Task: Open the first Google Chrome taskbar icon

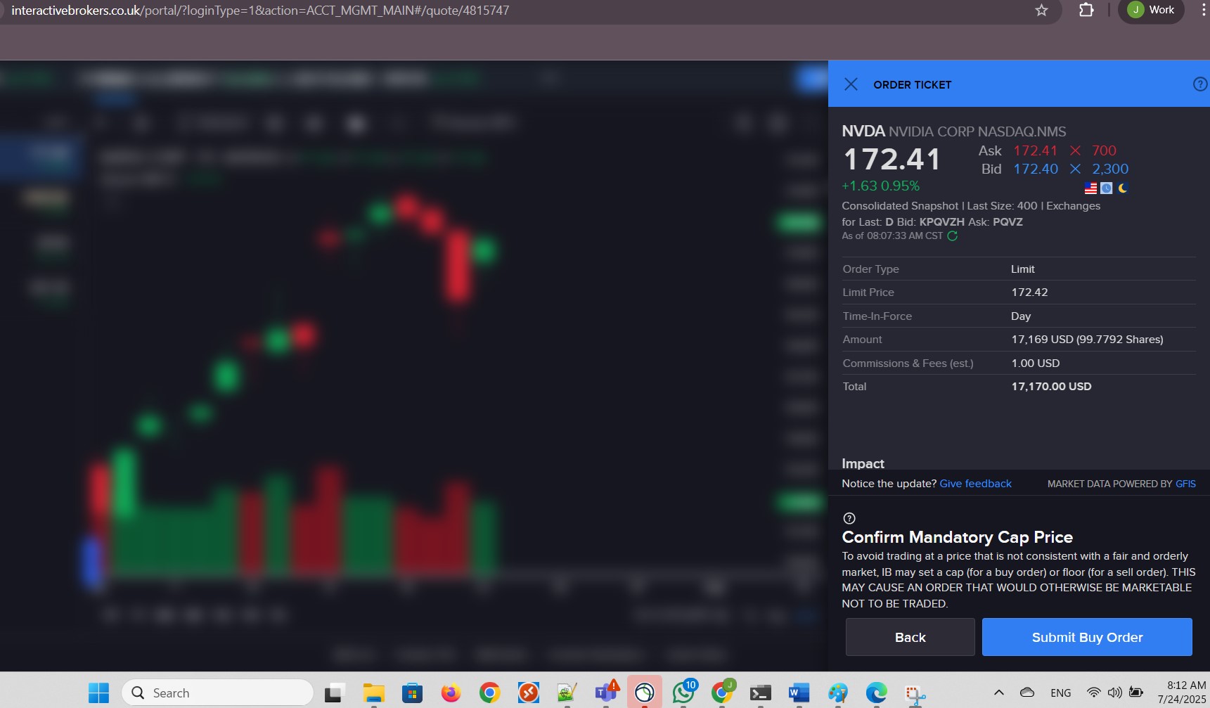Action: click(x=489, y=693)
